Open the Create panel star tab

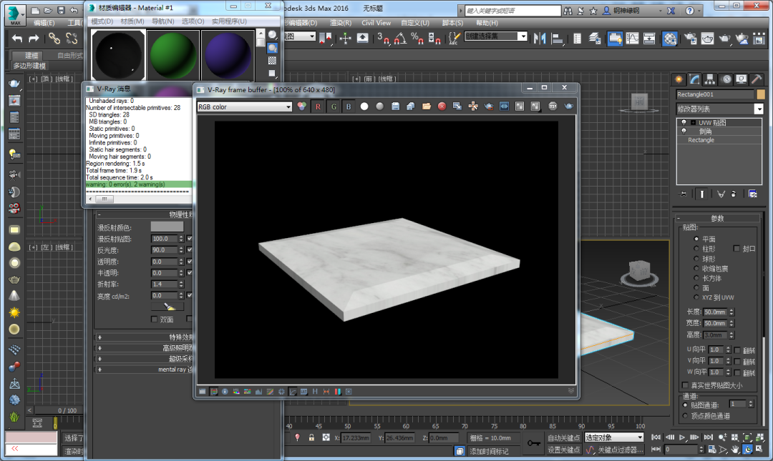tap(679, 79)
